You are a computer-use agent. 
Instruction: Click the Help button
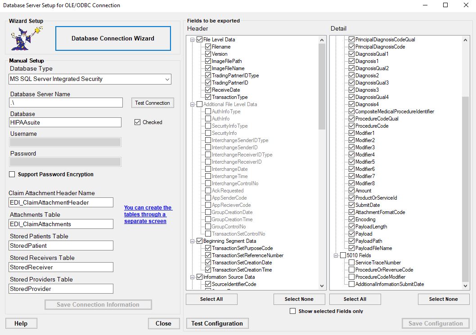tap(21, 323)
